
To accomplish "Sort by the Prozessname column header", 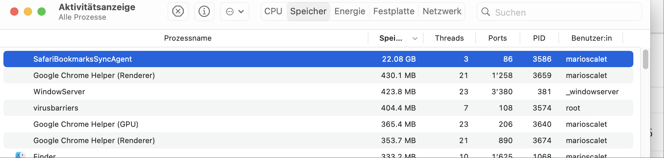I will [x=188, y=38].
